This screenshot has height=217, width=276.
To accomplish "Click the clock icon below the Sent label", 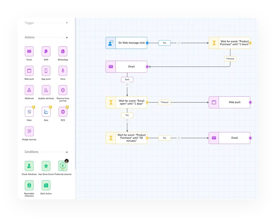I will point(127,85).
